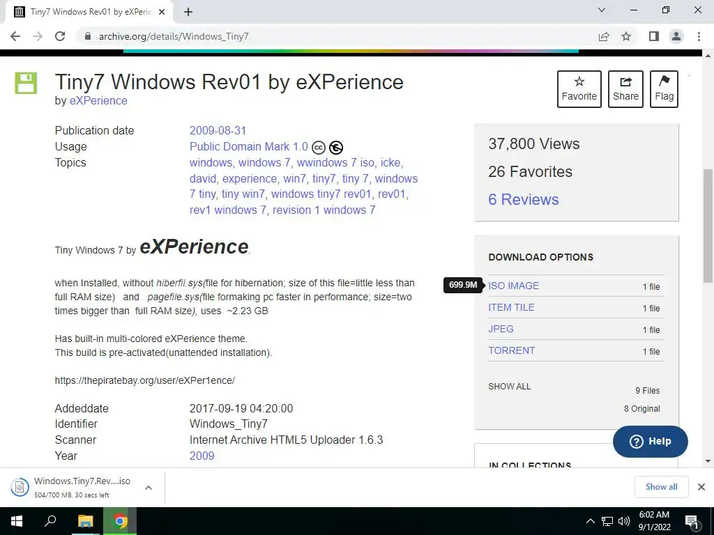Download the ISO IMAGE file
The image size is (714, 535).
(x=514, y=286)
